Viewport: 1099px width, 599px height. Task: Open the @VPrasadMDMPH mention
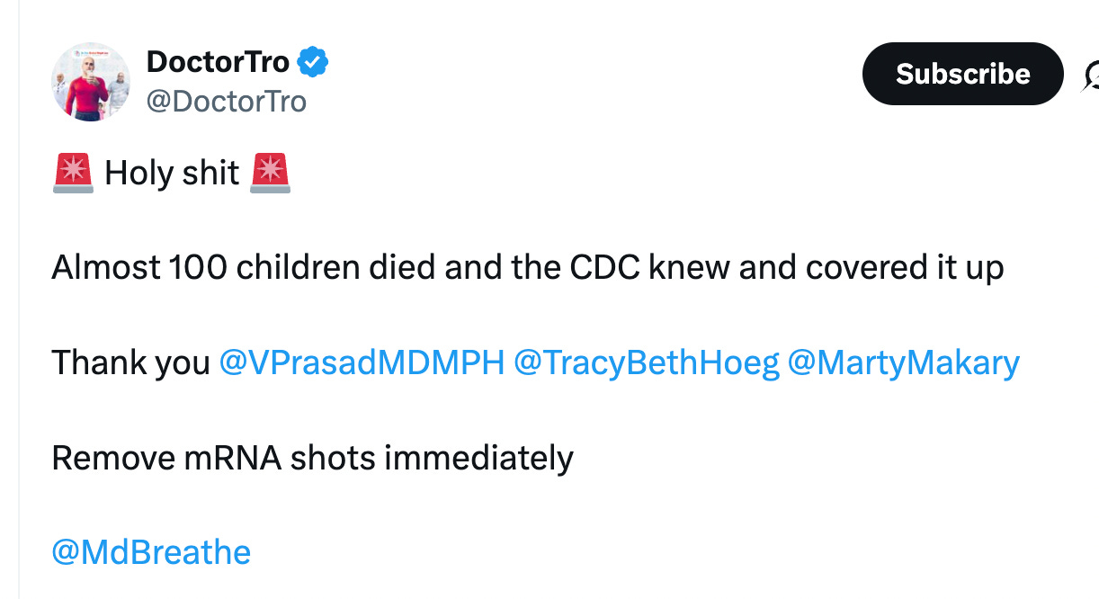click(362, 362)
